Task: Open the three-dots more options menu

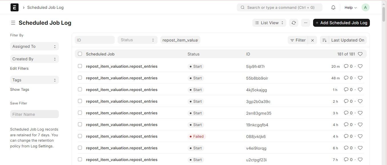Action: tap(305, 23)
